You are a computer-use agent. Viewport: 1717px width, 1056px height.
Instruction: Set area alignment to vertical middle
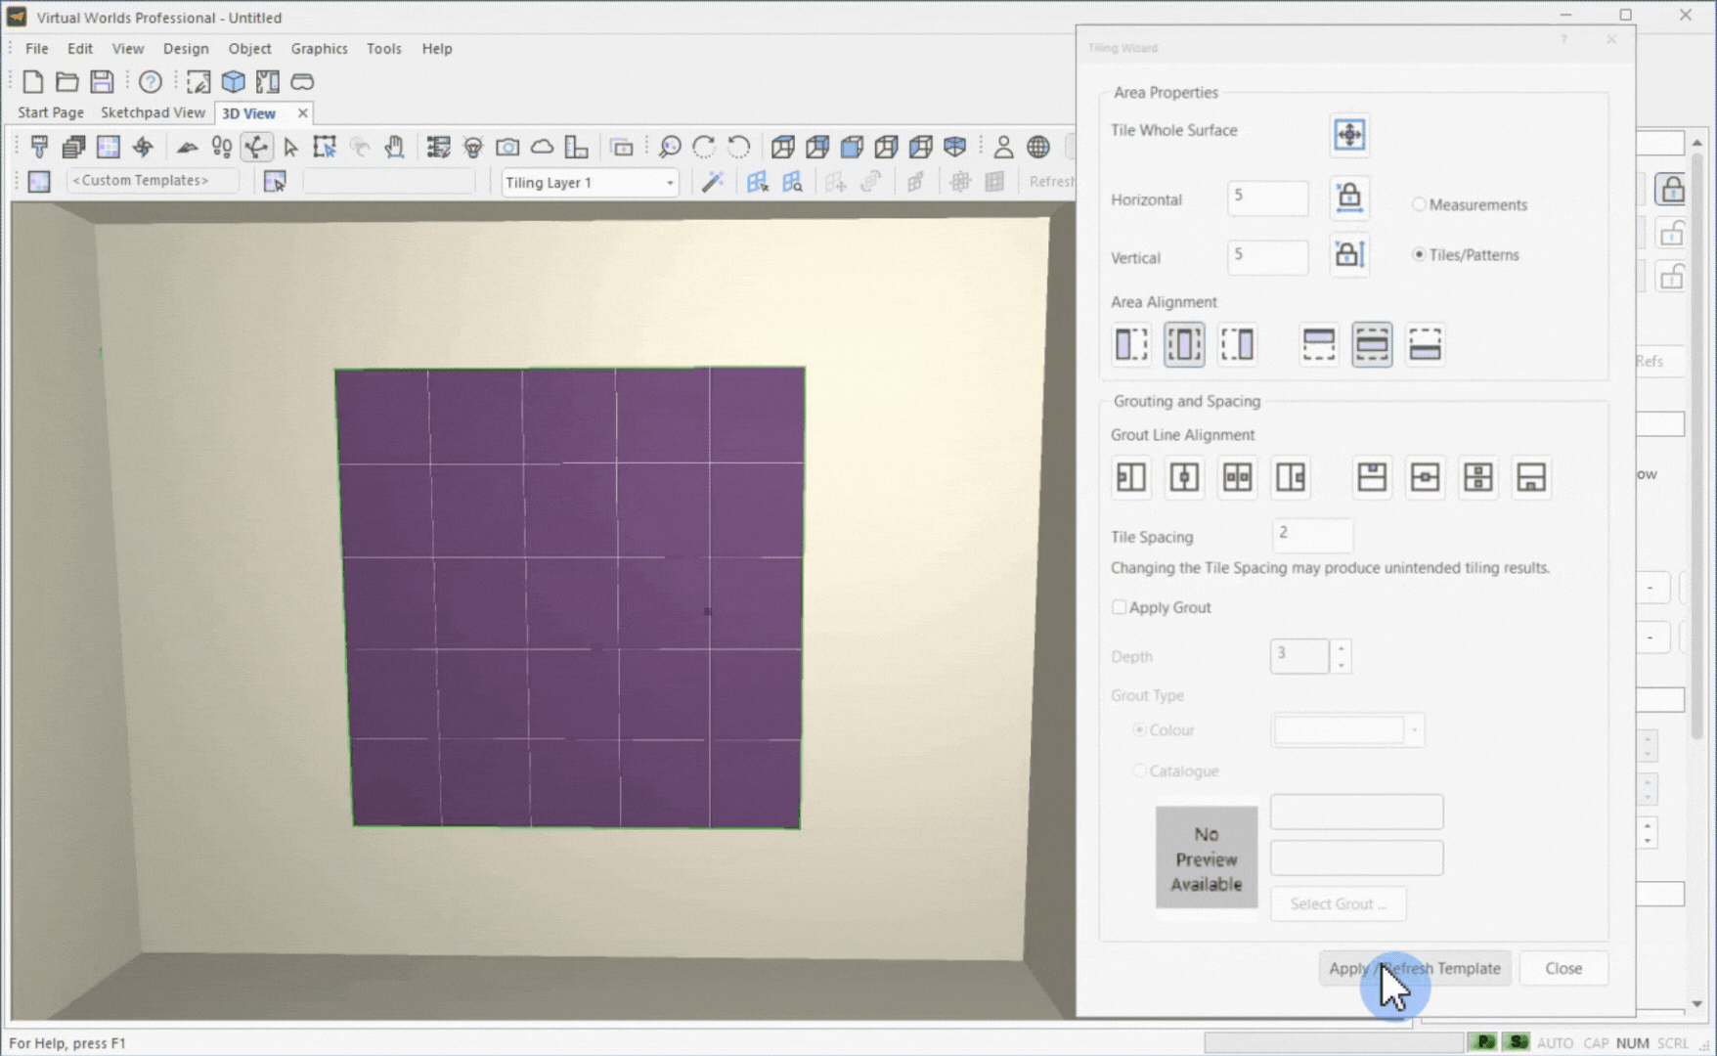coord(1372,344)
